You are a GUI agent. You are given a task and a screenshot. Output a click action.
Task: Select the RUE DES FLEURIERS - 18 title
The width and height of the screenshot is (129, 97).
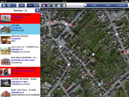tap(25, 58)
